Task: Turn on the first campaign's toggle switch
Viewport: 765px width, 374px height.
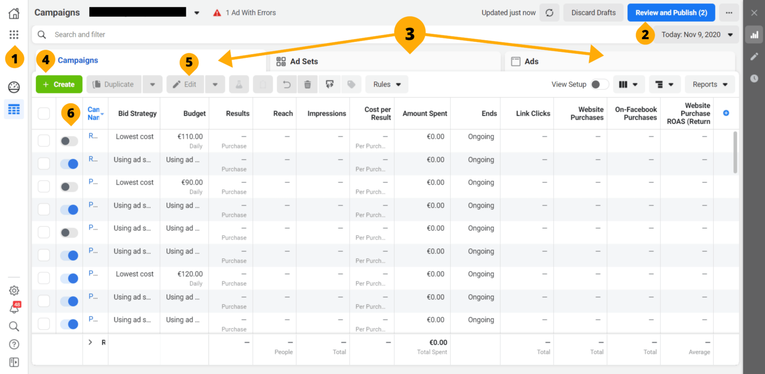Action: (x=69, y=140)
